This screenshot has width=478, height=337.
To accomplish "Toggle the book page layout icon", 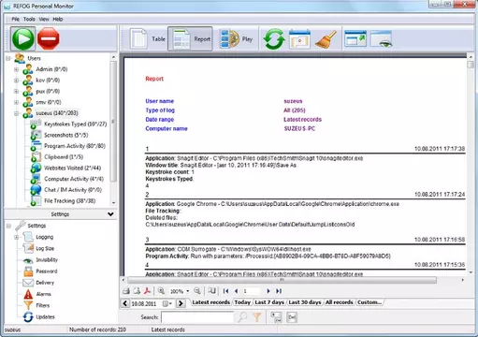I will point(212,291).
